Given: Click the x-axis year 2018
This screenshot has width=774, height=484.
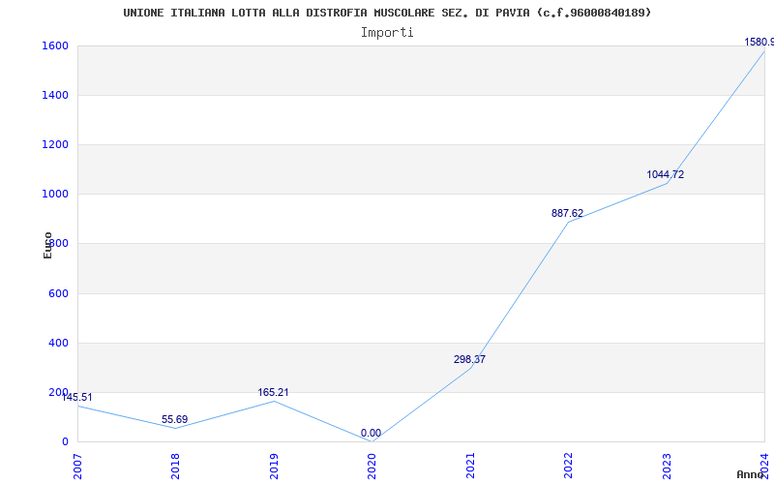Looking at the screenshot, I should click(175, 466).
